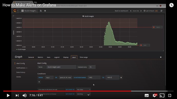Viewport: 177px width, 99px height.
Task: Add a new condition with the plus button
Action: click(x=39, y=82)
